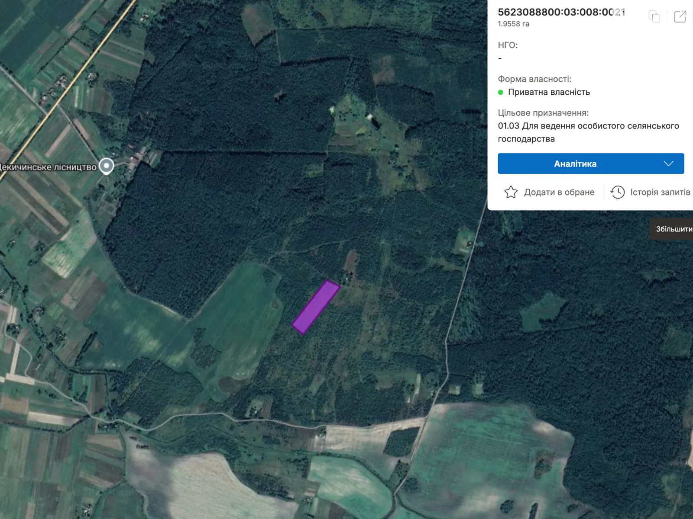Image resolution: width=693 pixels, height=519 pixels.
Task: Select the Приватна власність ownership text
Action: coord(549,92)
